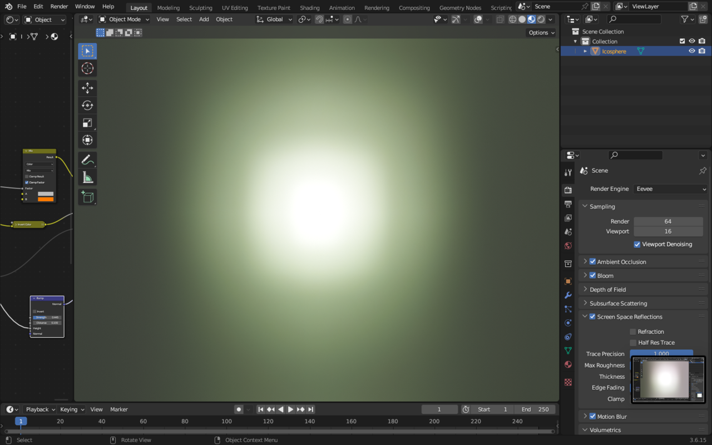
Task: Open the Object Mode dropdown
Action: tap(125, 19)
